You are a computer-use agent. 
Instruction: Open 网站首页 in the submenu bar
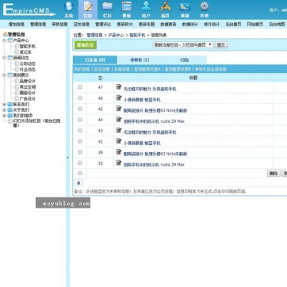254,24
